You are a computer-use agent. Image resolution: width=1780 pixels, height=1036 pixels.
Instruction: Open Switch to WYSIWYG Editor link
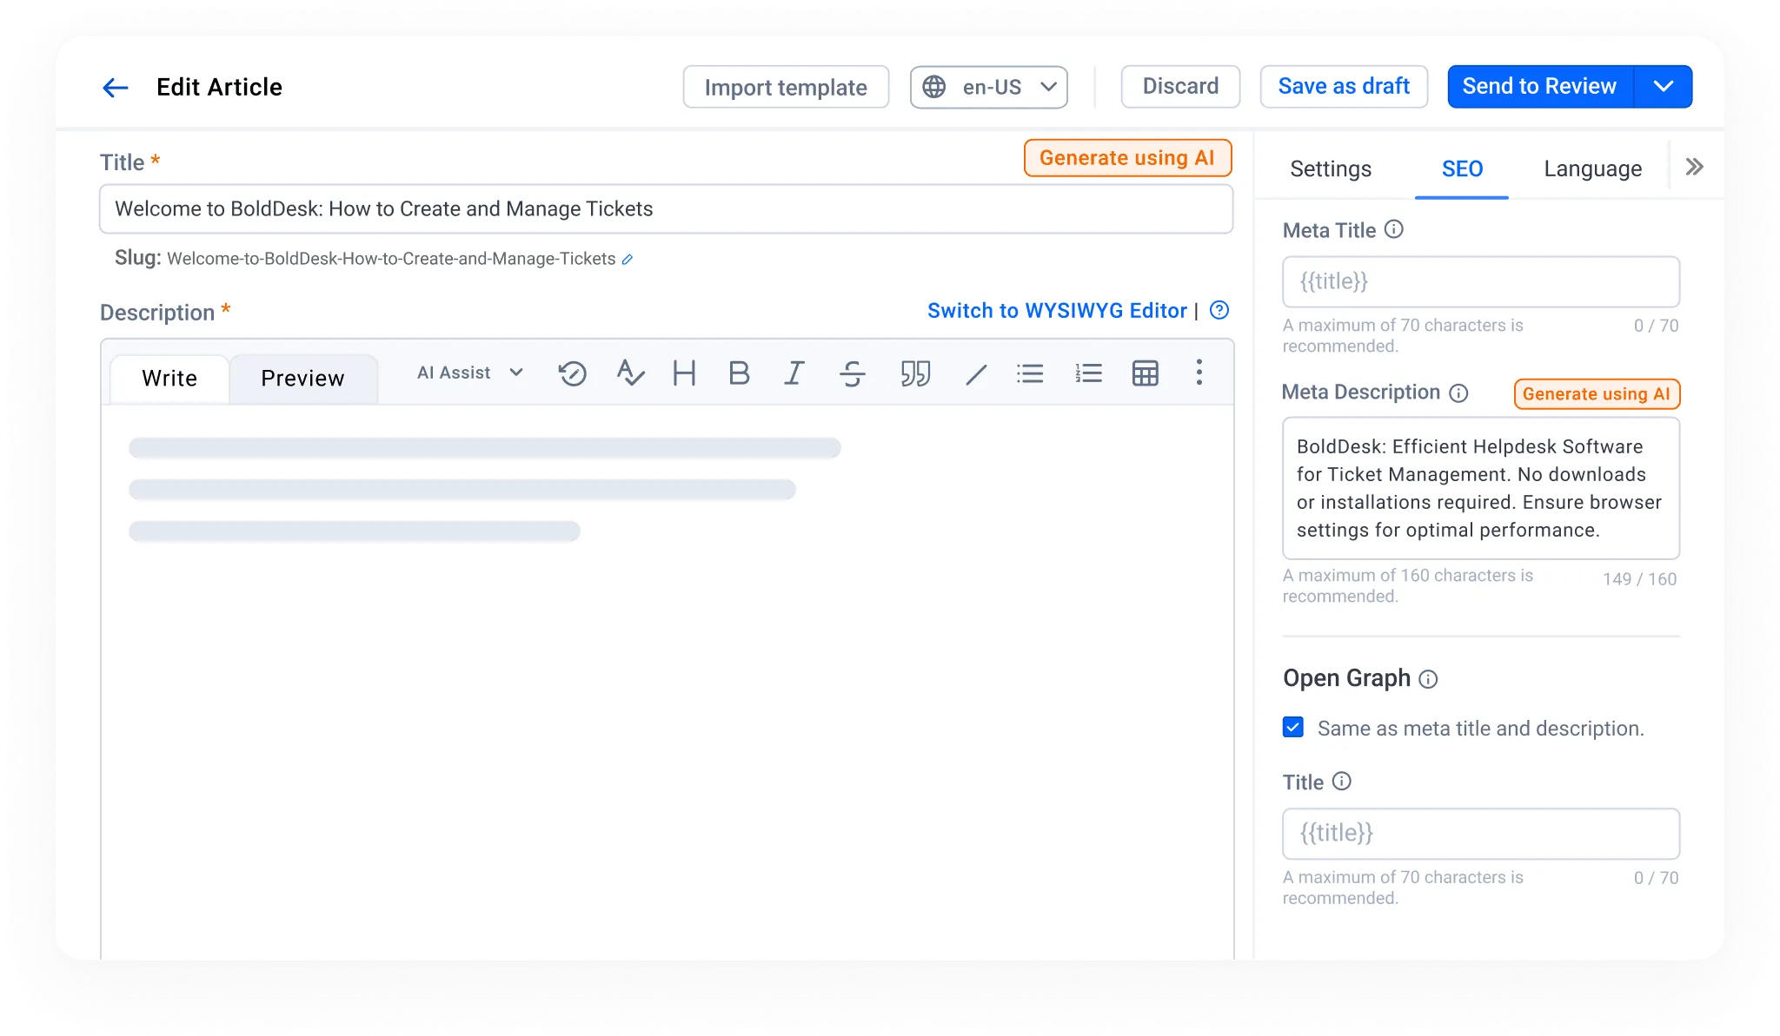[x=1057, y=310]
